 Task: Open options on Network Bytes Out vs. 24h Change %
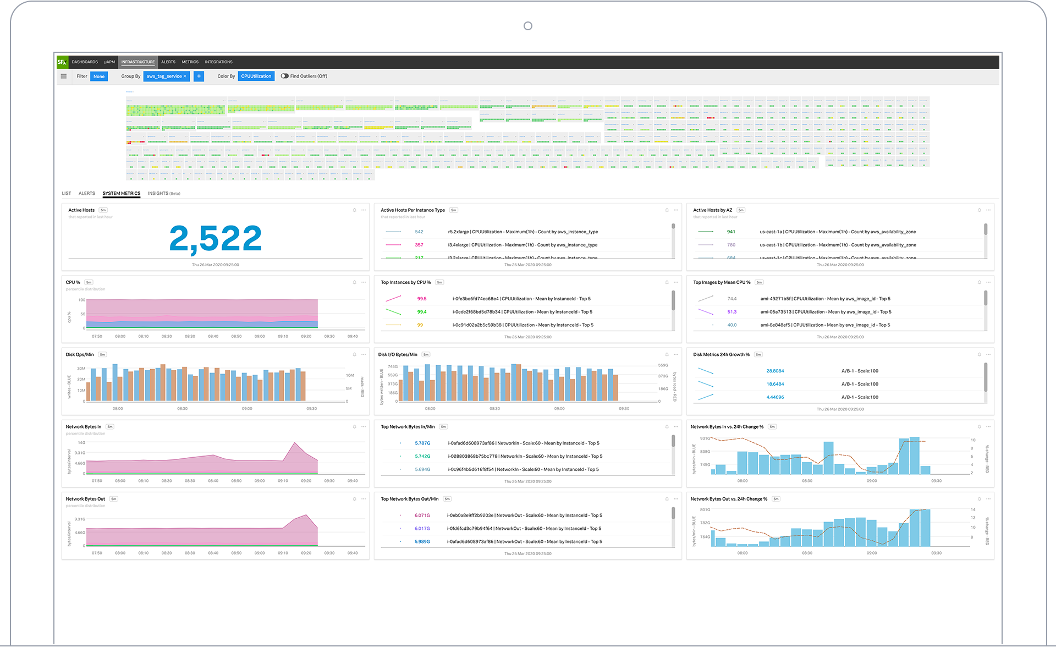tap(988, 499)
